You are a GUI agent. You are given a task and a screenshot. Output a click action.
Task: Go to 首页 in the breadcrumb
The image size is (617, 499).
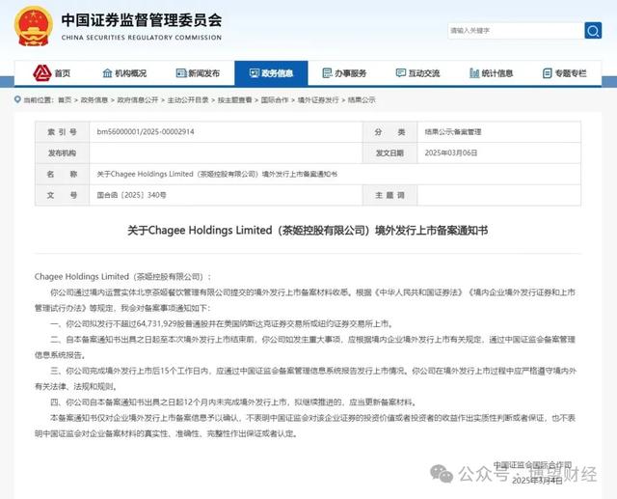coord(65,99)
